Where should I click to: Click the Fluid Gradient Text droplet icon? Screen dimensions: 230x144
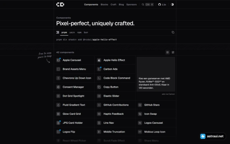[x=58, y=105]
